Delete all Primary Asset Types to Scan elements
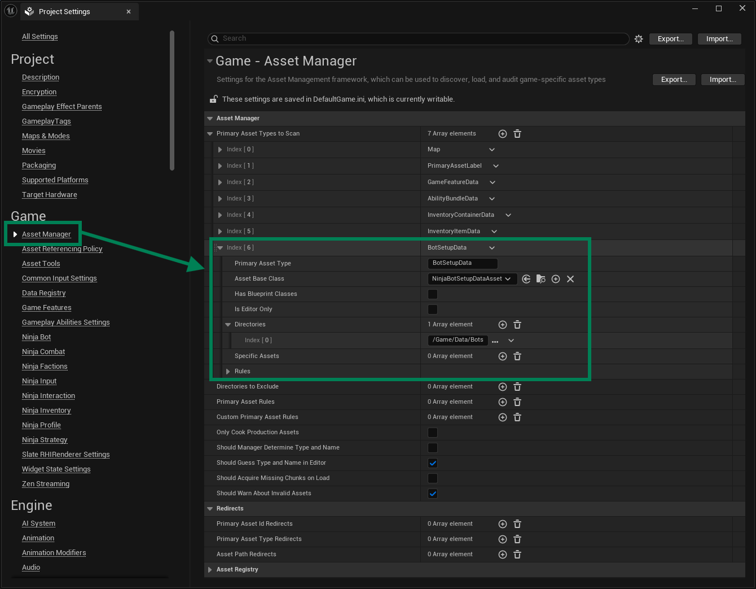 pos(517,134)
